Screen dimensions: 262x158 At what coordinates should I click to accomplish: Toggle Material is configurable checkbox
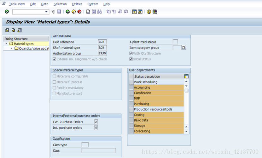click(54, 76)
